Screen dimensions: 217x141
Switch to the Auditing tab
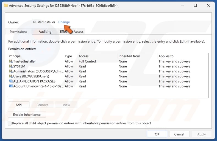(45, 32)
